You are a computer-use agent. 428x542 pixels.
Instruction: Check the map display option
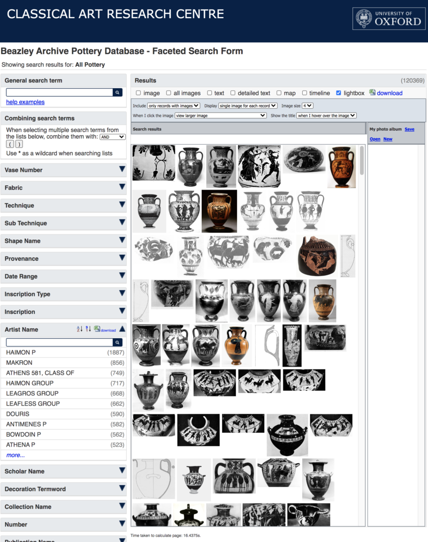click(x=279, y=93)
